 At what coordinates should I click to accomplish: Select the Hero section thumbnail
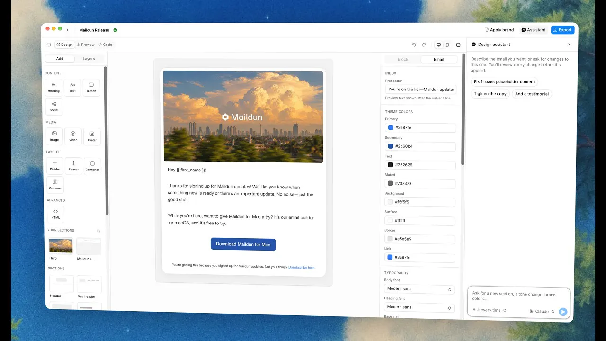(61, 246)
